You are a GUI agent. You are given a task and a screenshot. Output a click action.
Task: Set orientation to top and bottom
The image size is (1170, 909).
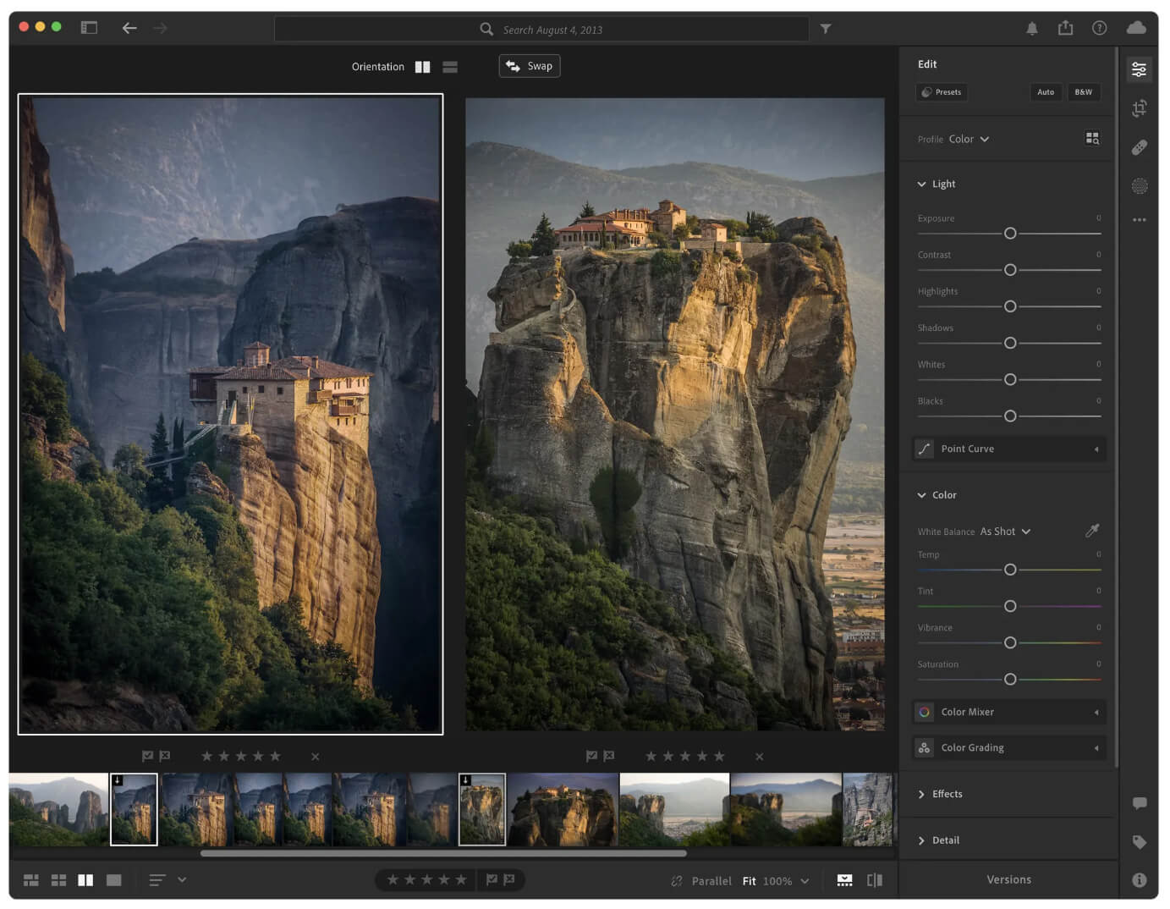(450, 67)
